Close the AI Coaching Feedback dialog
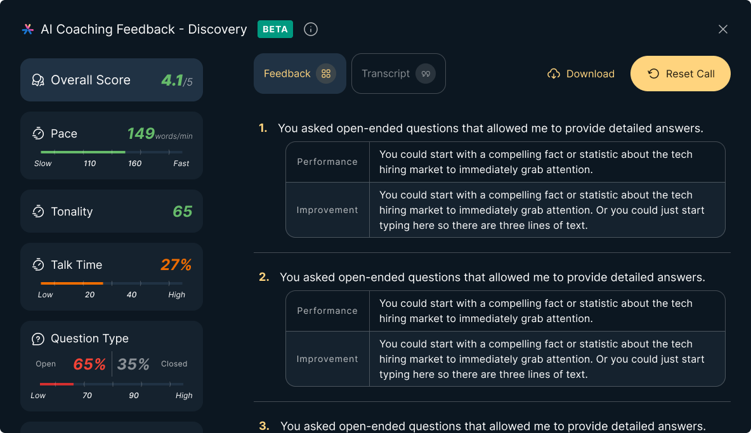The image size is (751, 433). tap(722, 29)
